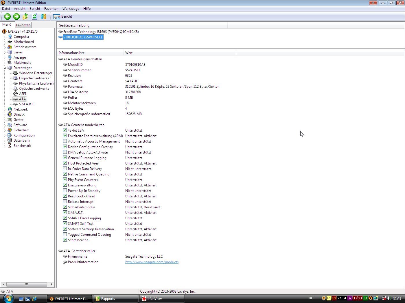Open the seagate.com products link

(152, 262)
